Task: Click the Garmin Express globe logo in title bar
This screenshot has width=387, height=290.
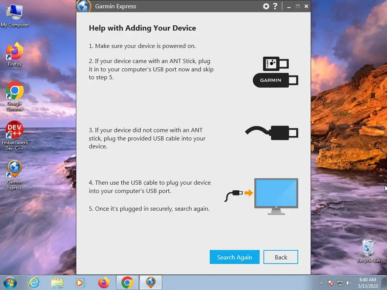Action: coord(84,6)
